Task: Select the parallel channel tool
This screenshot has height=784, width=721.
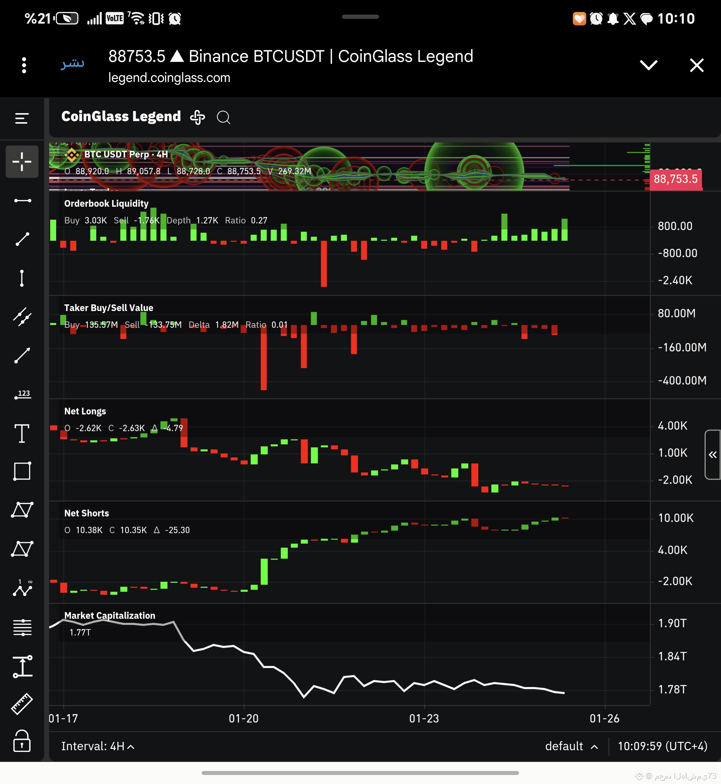Action: (x=22, y=317)
